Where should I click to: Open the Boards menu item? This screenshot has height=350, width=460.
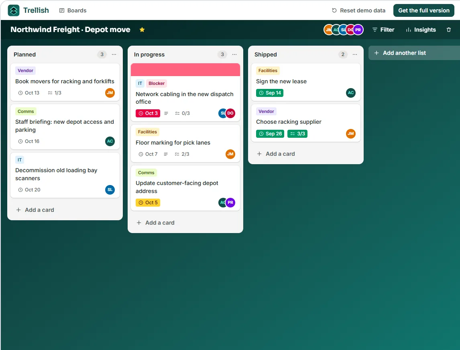point(73,10)
